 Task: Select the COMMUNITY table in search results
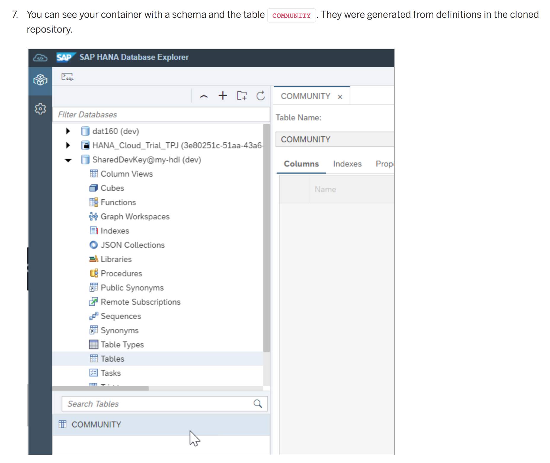pos(96,424)
